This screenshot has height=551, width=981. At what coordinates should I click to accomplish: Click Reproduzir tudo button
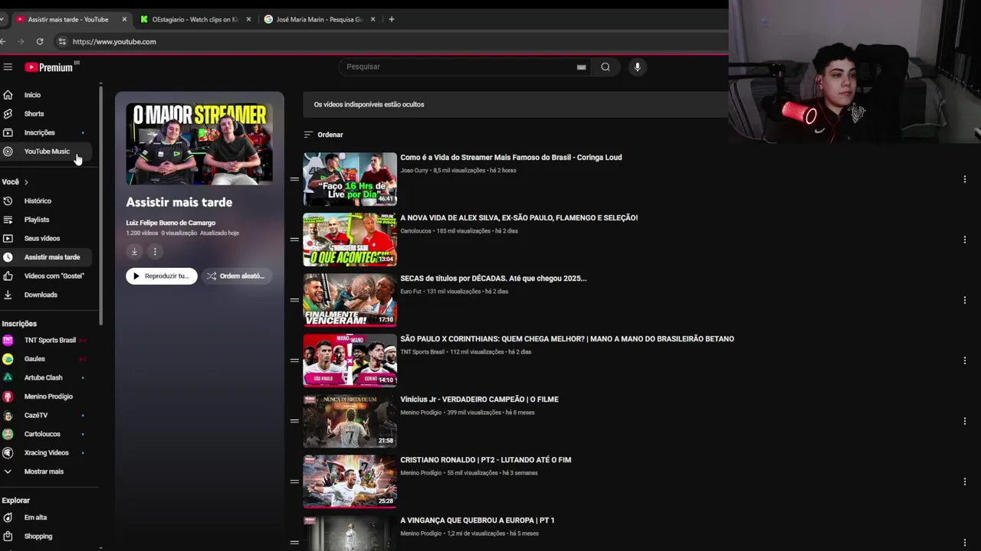[x=162, y=275]
